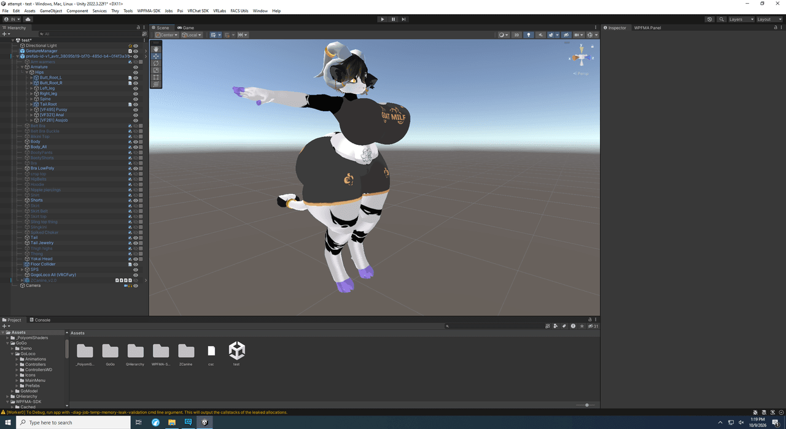786x429 pixels.
Task: Open the VRChat SDK menu
Action: tap(198, 11)
